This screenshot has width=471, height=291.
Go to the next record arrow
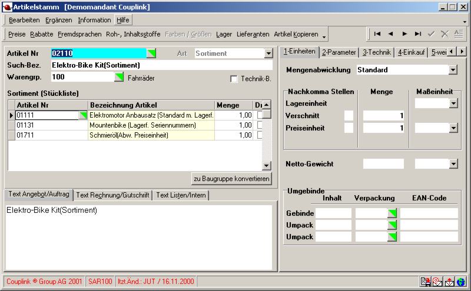[404, 34]
